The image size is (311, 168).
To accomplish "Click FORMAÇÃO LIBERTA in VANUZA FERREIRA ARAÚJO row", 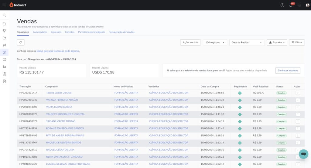I will coord(126,100).
